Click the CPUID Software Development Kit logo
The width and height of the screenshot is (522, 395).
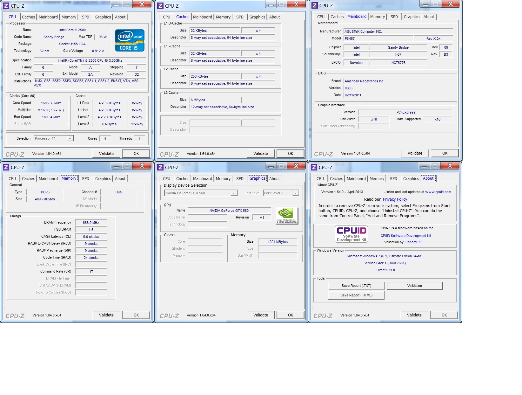(x=351, y=234)
